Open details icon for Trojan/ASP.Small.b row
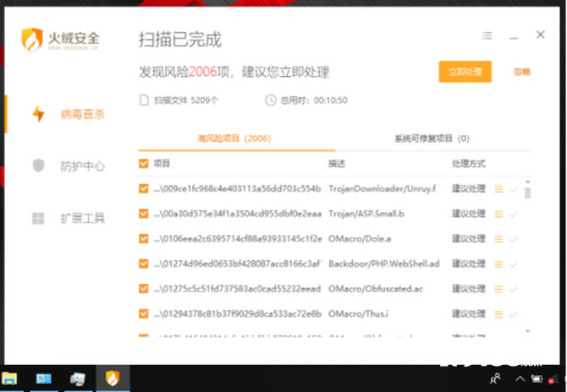The width and height of the screenshot is (567, 392). point(498,214)
